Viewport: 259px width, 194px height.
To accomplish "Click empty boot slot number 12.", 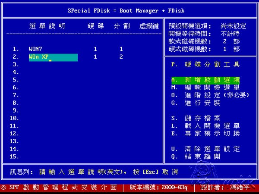I will tap(14, 134).
